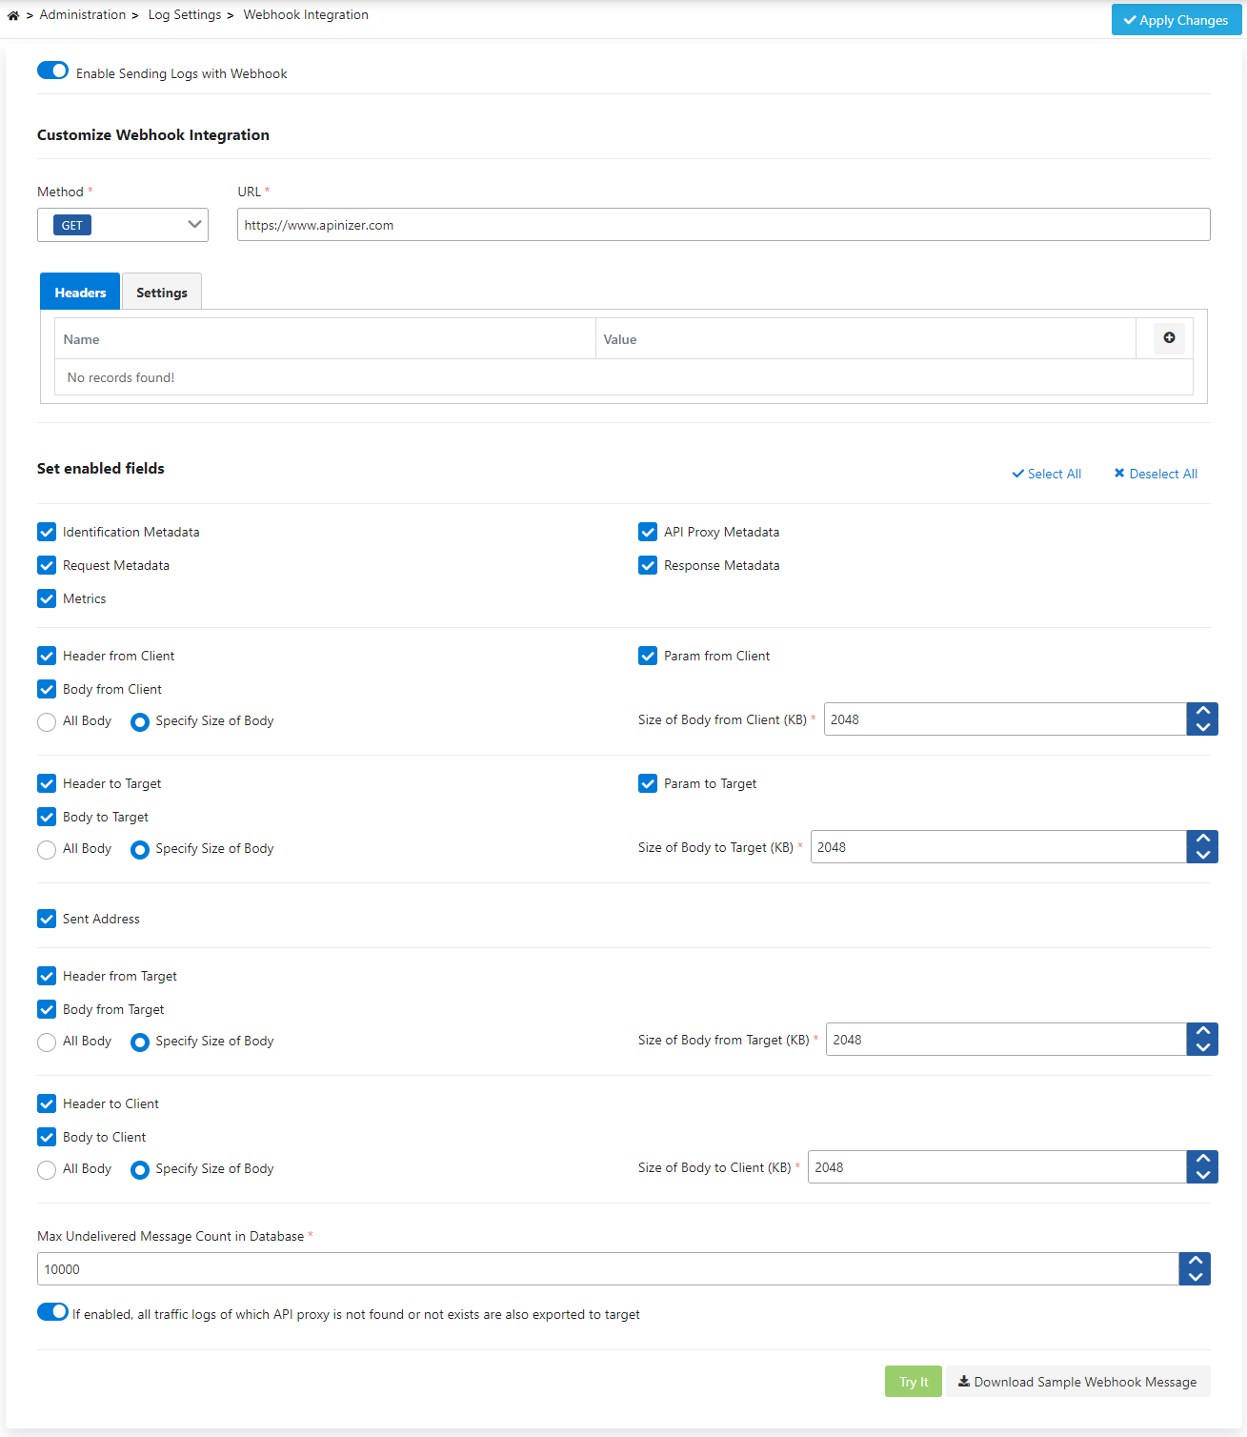Click Apply Changes button
This screenshot has height=1437, width=1247.
point(1177,20)
